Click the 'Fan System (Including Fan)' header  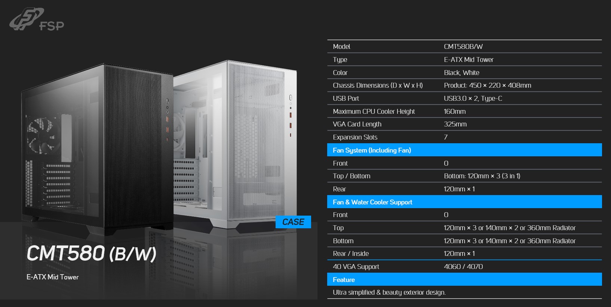tap(464, 150)
